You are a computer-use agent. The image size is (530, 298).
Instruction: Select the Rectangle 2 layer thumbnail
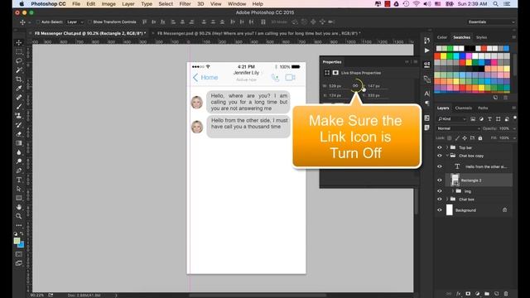tap(455, 180)
